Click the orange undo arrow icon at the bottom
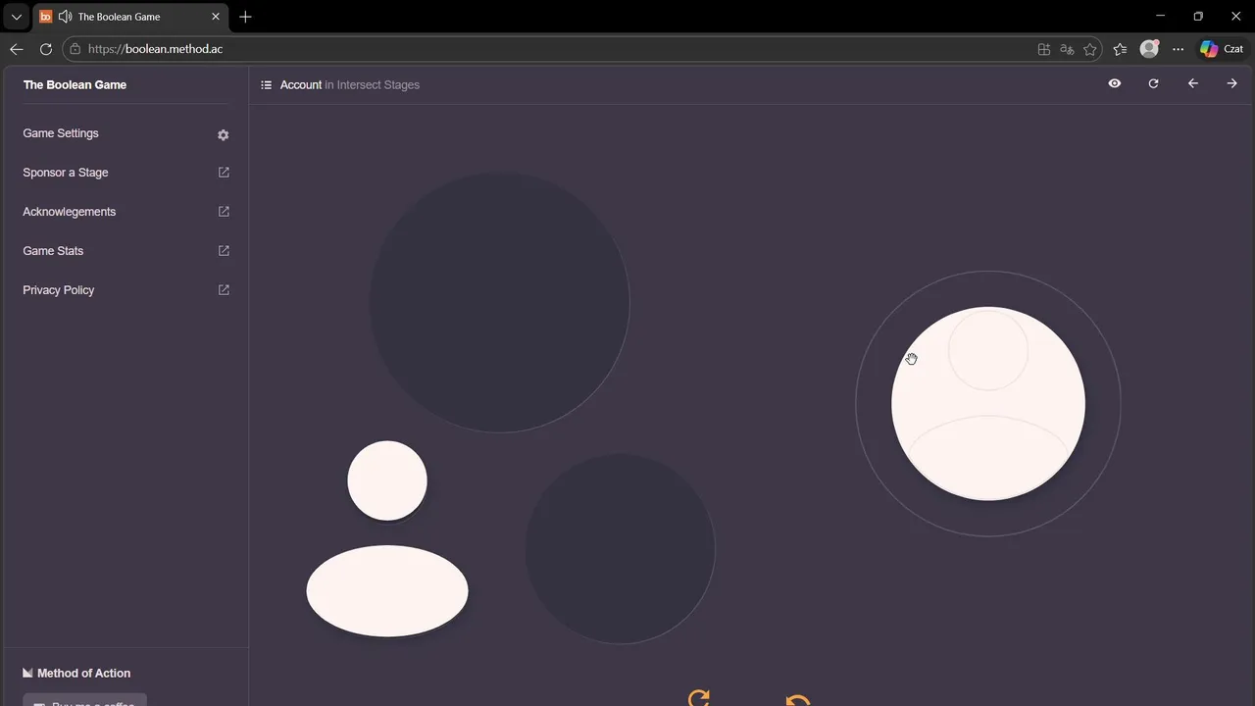 click(x=798, y=700)
